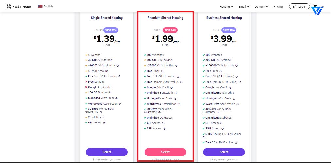
Task: Select the Premium Shared Hosting pink button
Action: 165,152
